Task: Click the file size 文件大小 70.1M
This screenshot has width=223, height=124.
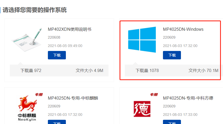Action: [203, 70]
